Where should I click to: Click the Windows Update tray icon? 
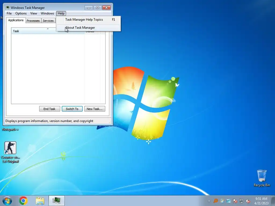pyautogui.click(x=222, y=201)
